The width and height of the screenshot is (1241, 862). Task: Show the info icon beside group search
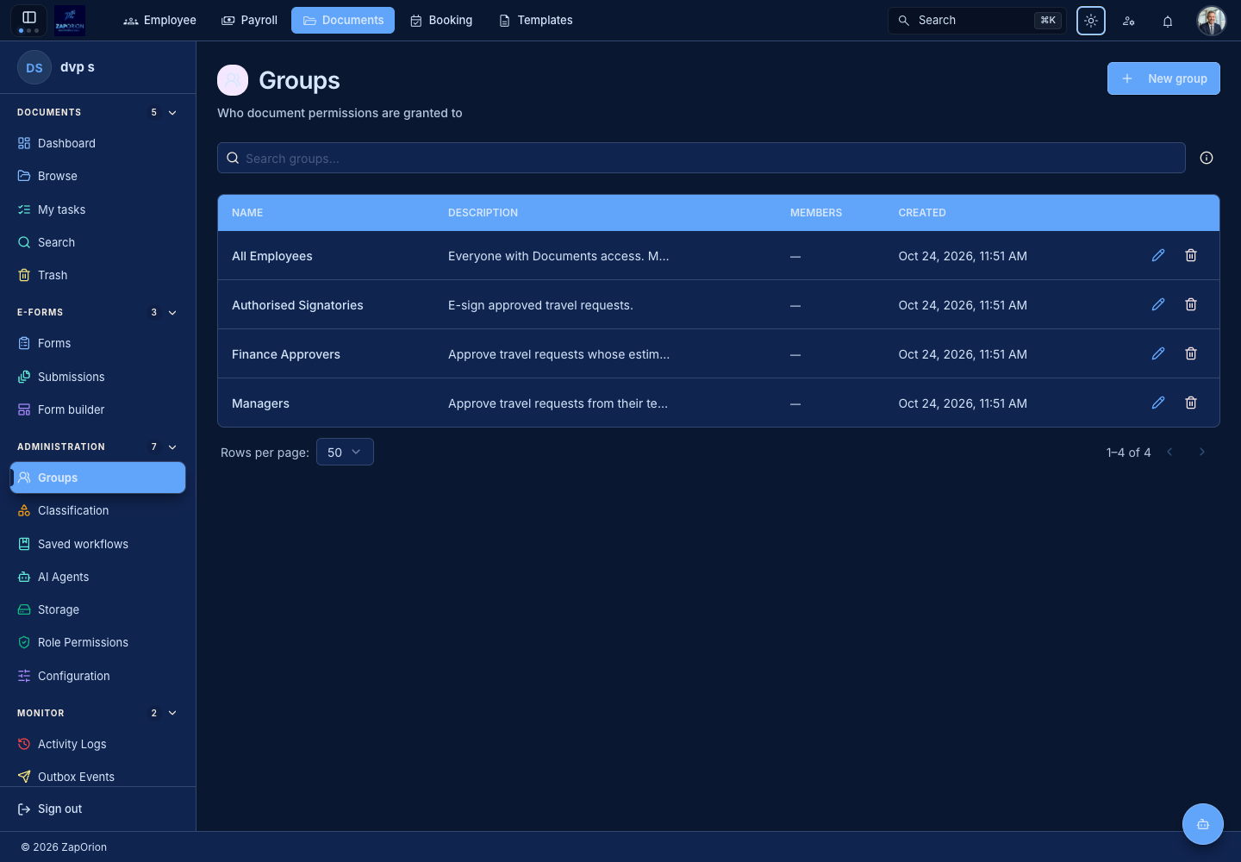(x=1207, y=158)
